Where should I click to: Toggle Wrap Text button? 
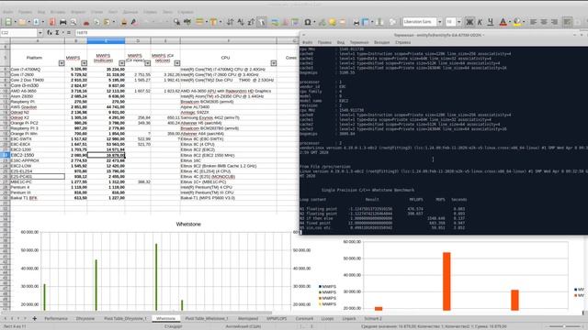tap(568, 22)
